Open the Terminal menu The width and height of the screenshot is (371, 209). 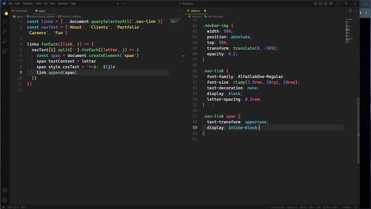(63, 3)
